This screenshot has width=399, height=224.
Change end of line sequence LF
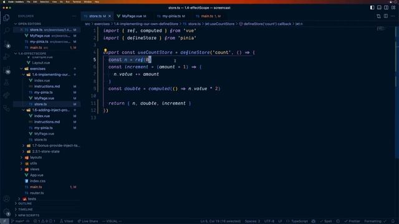click(280, 222)
